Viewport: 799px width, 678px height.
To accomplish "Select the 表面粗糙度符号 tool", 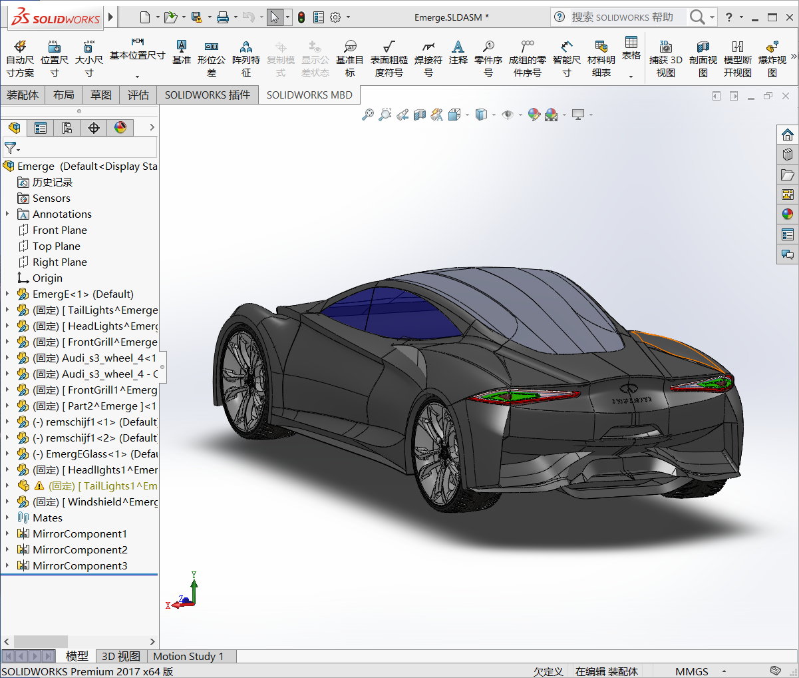I will click(389, 58).
